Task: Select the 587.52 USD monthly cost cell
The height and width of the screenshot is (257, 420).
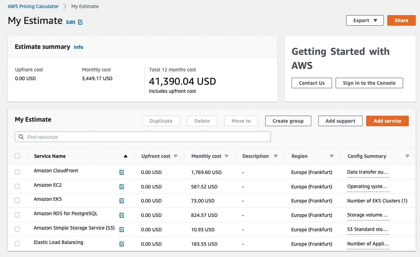Action: point(204,187)
